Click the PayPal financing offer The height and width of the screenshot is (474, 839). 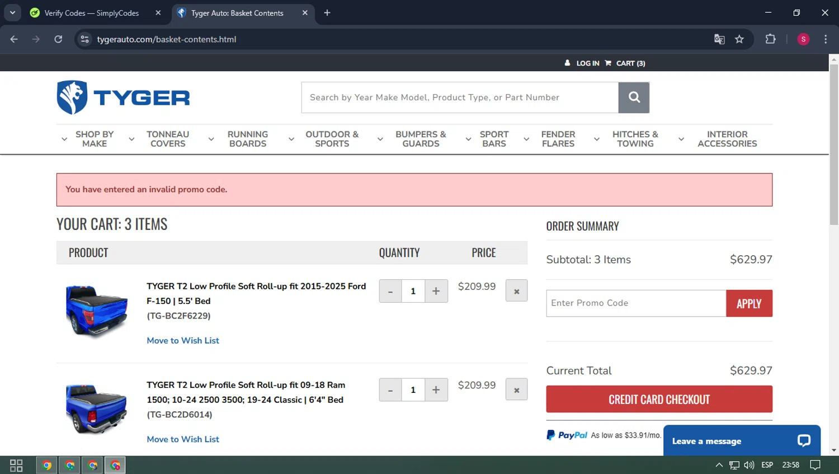tap(604, 435)
